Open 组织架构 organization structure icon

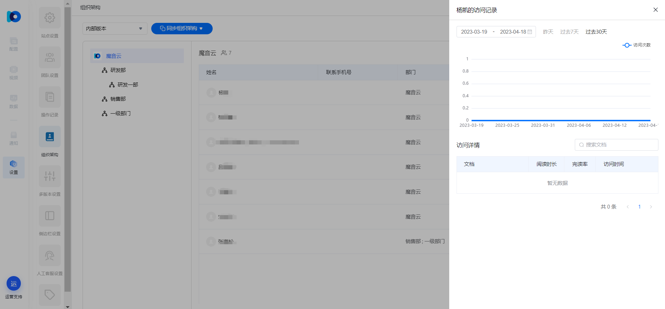(50, 136)
